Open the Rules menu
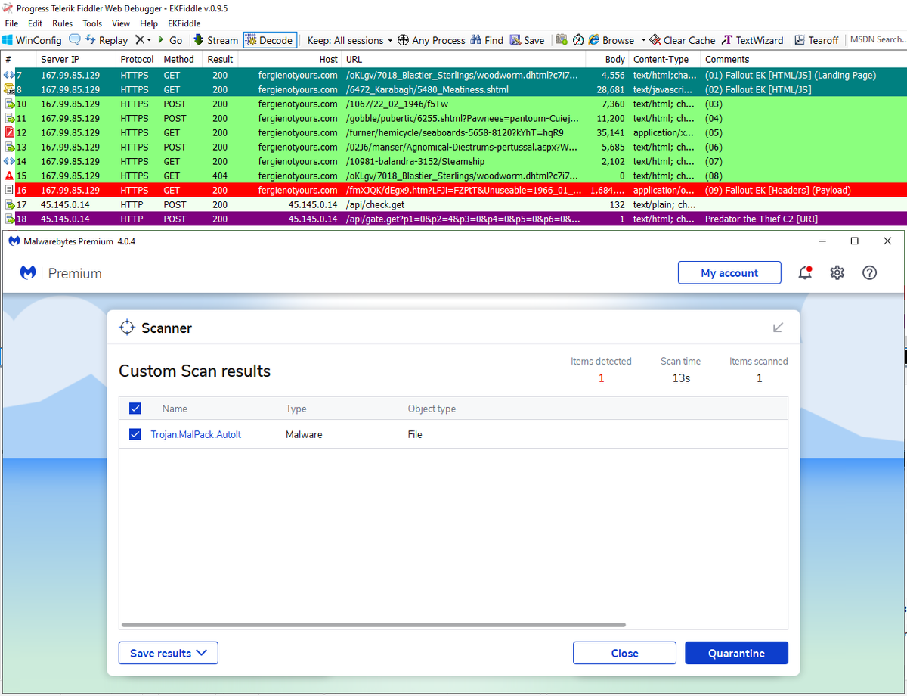 [63, 23]
